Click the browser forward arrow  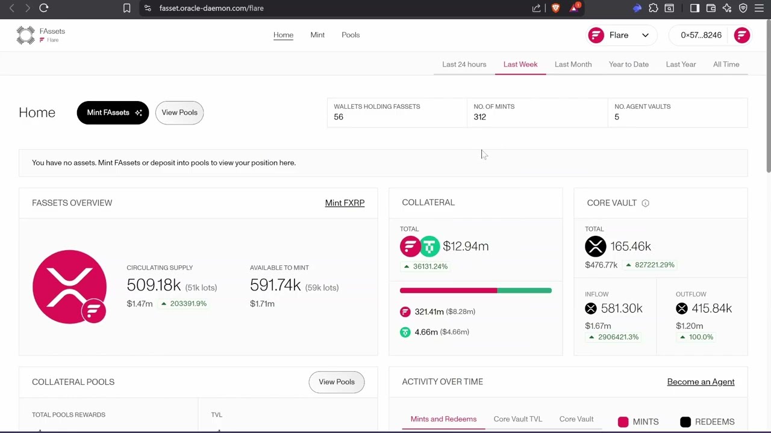point(28,8)
